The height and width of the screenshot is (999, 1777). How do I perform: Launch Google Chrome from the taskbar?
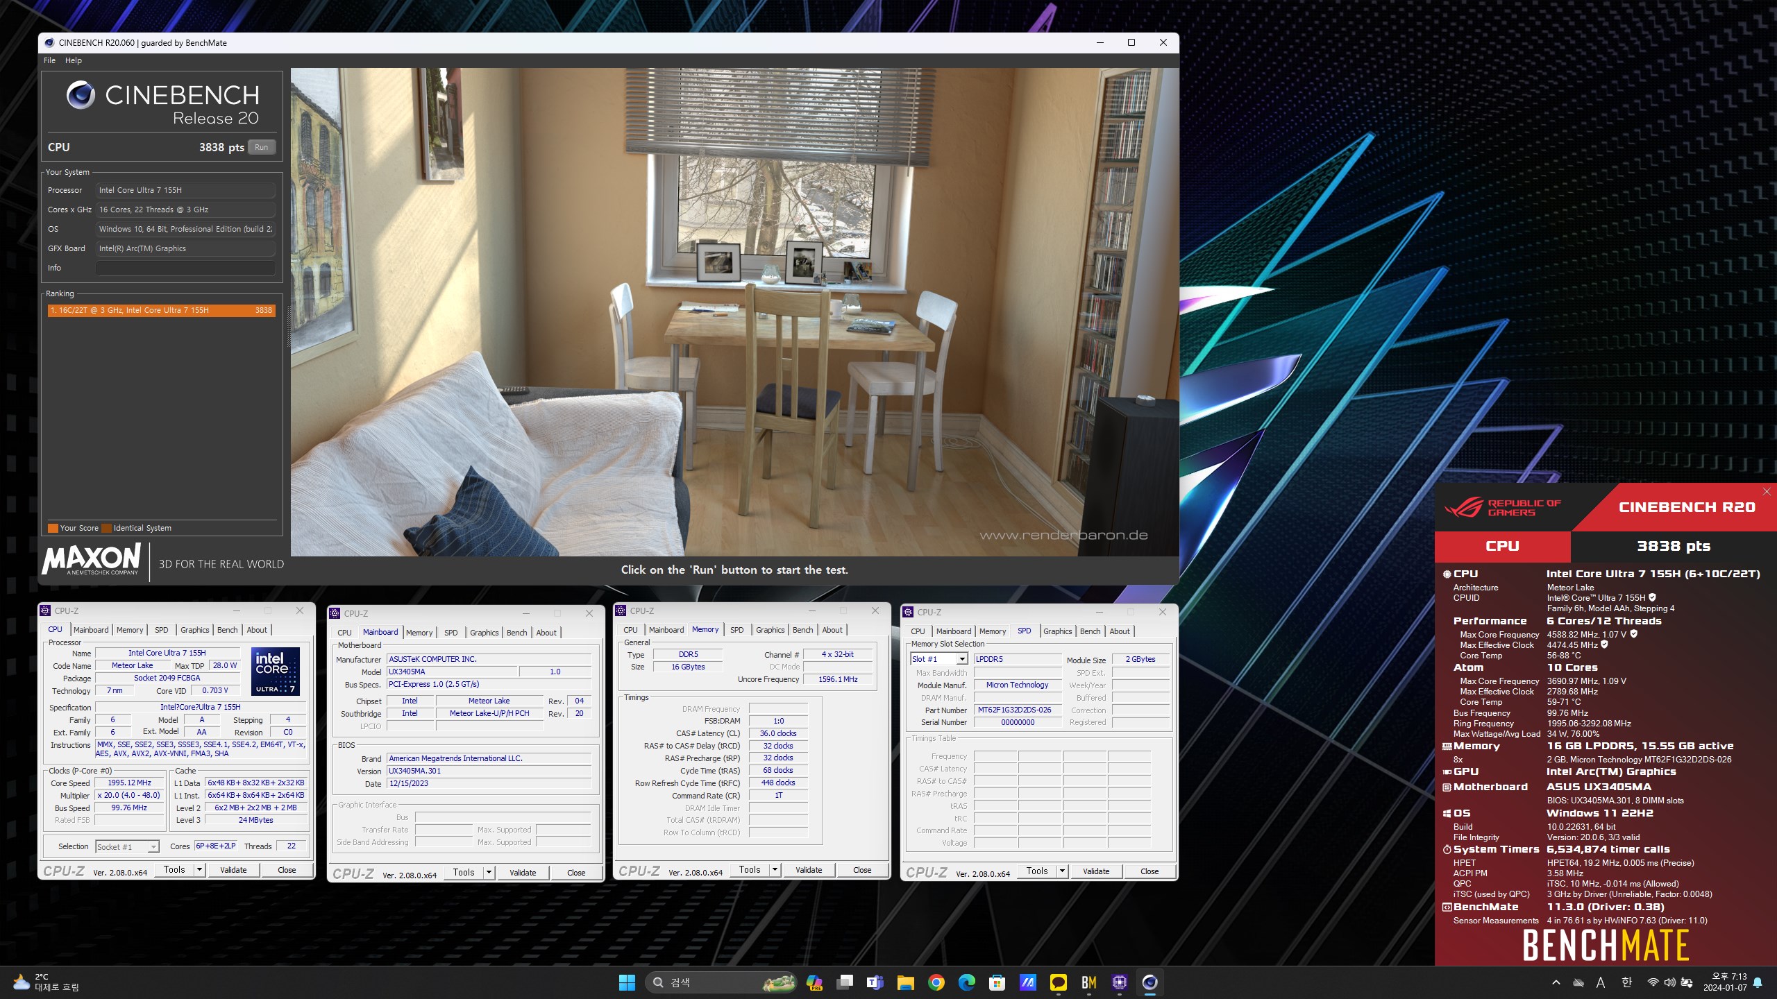[936, 982]
